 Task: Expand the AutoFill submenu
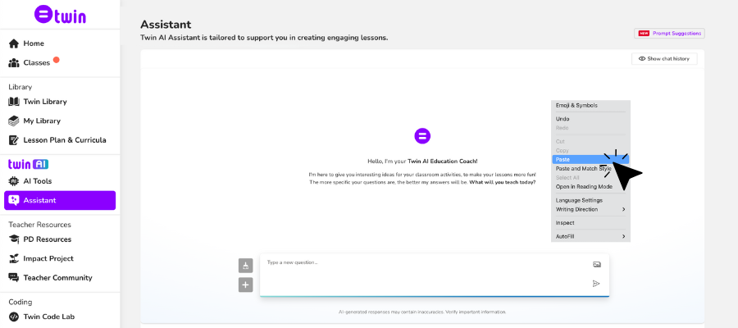click(590, 236)
